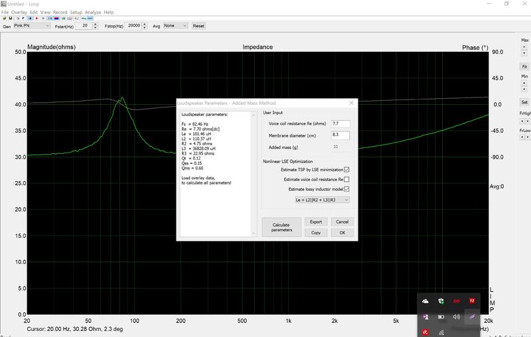Open the Overlay menu
The height and width of the screenshot is (337, 531).
[x=19, y=12]
